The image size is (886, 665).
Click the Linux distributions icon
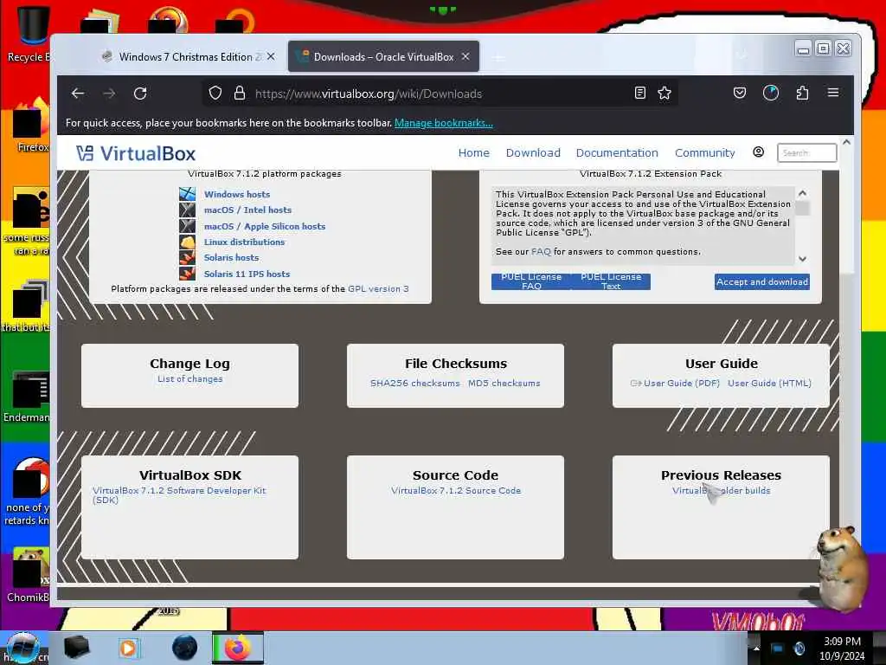[x=187, y=242]
